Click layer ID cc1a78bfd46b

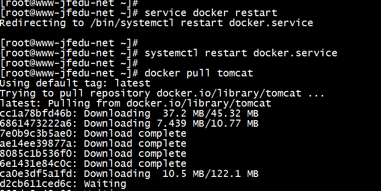[36, 113]
